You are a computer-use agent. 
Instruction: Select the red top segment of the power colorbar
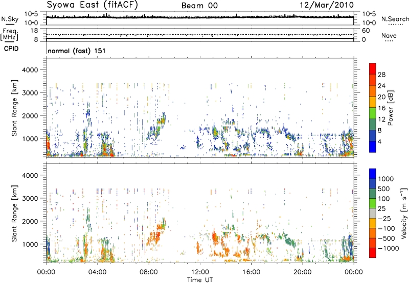[x=373, y=68]
